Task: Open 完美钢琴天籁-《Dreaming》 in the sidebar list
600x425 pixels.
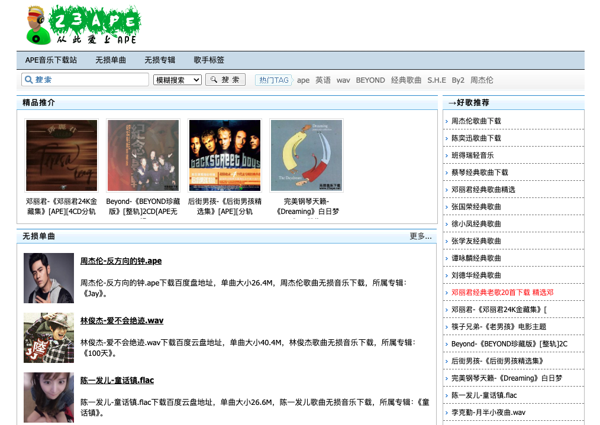Action: coord(507,378)
